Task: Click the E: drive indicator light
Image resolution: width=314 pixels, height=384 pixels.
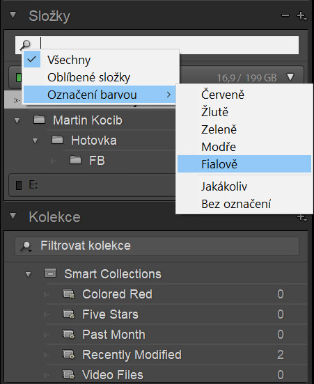Action: (19, 185)
